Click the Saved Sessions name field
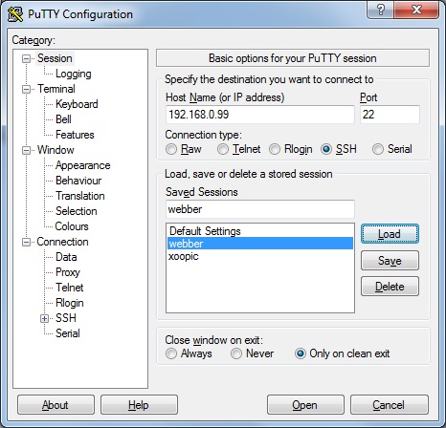 click(260, 209)
